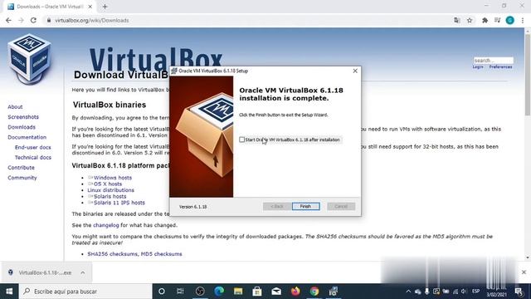Open the Linux distributions link

pyautogui.click(x=110, y=190)
